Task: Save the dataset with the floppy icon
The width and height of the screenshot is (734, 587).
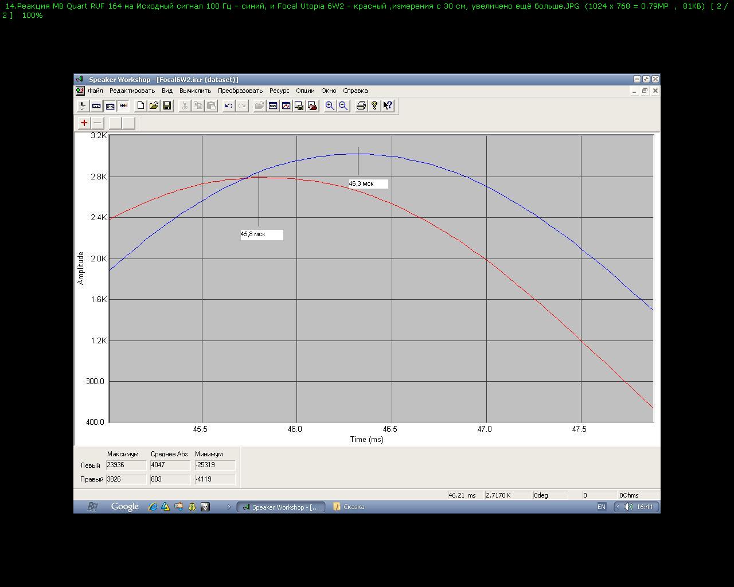Action: 167,105
